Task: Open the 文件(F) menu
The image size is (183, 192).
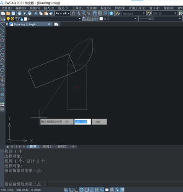Action: point(7,8)
